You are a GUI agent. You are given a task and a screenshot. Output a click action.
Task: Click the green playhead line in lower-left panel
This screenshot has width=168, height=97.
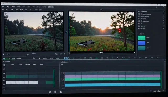(x=54, y=78)
